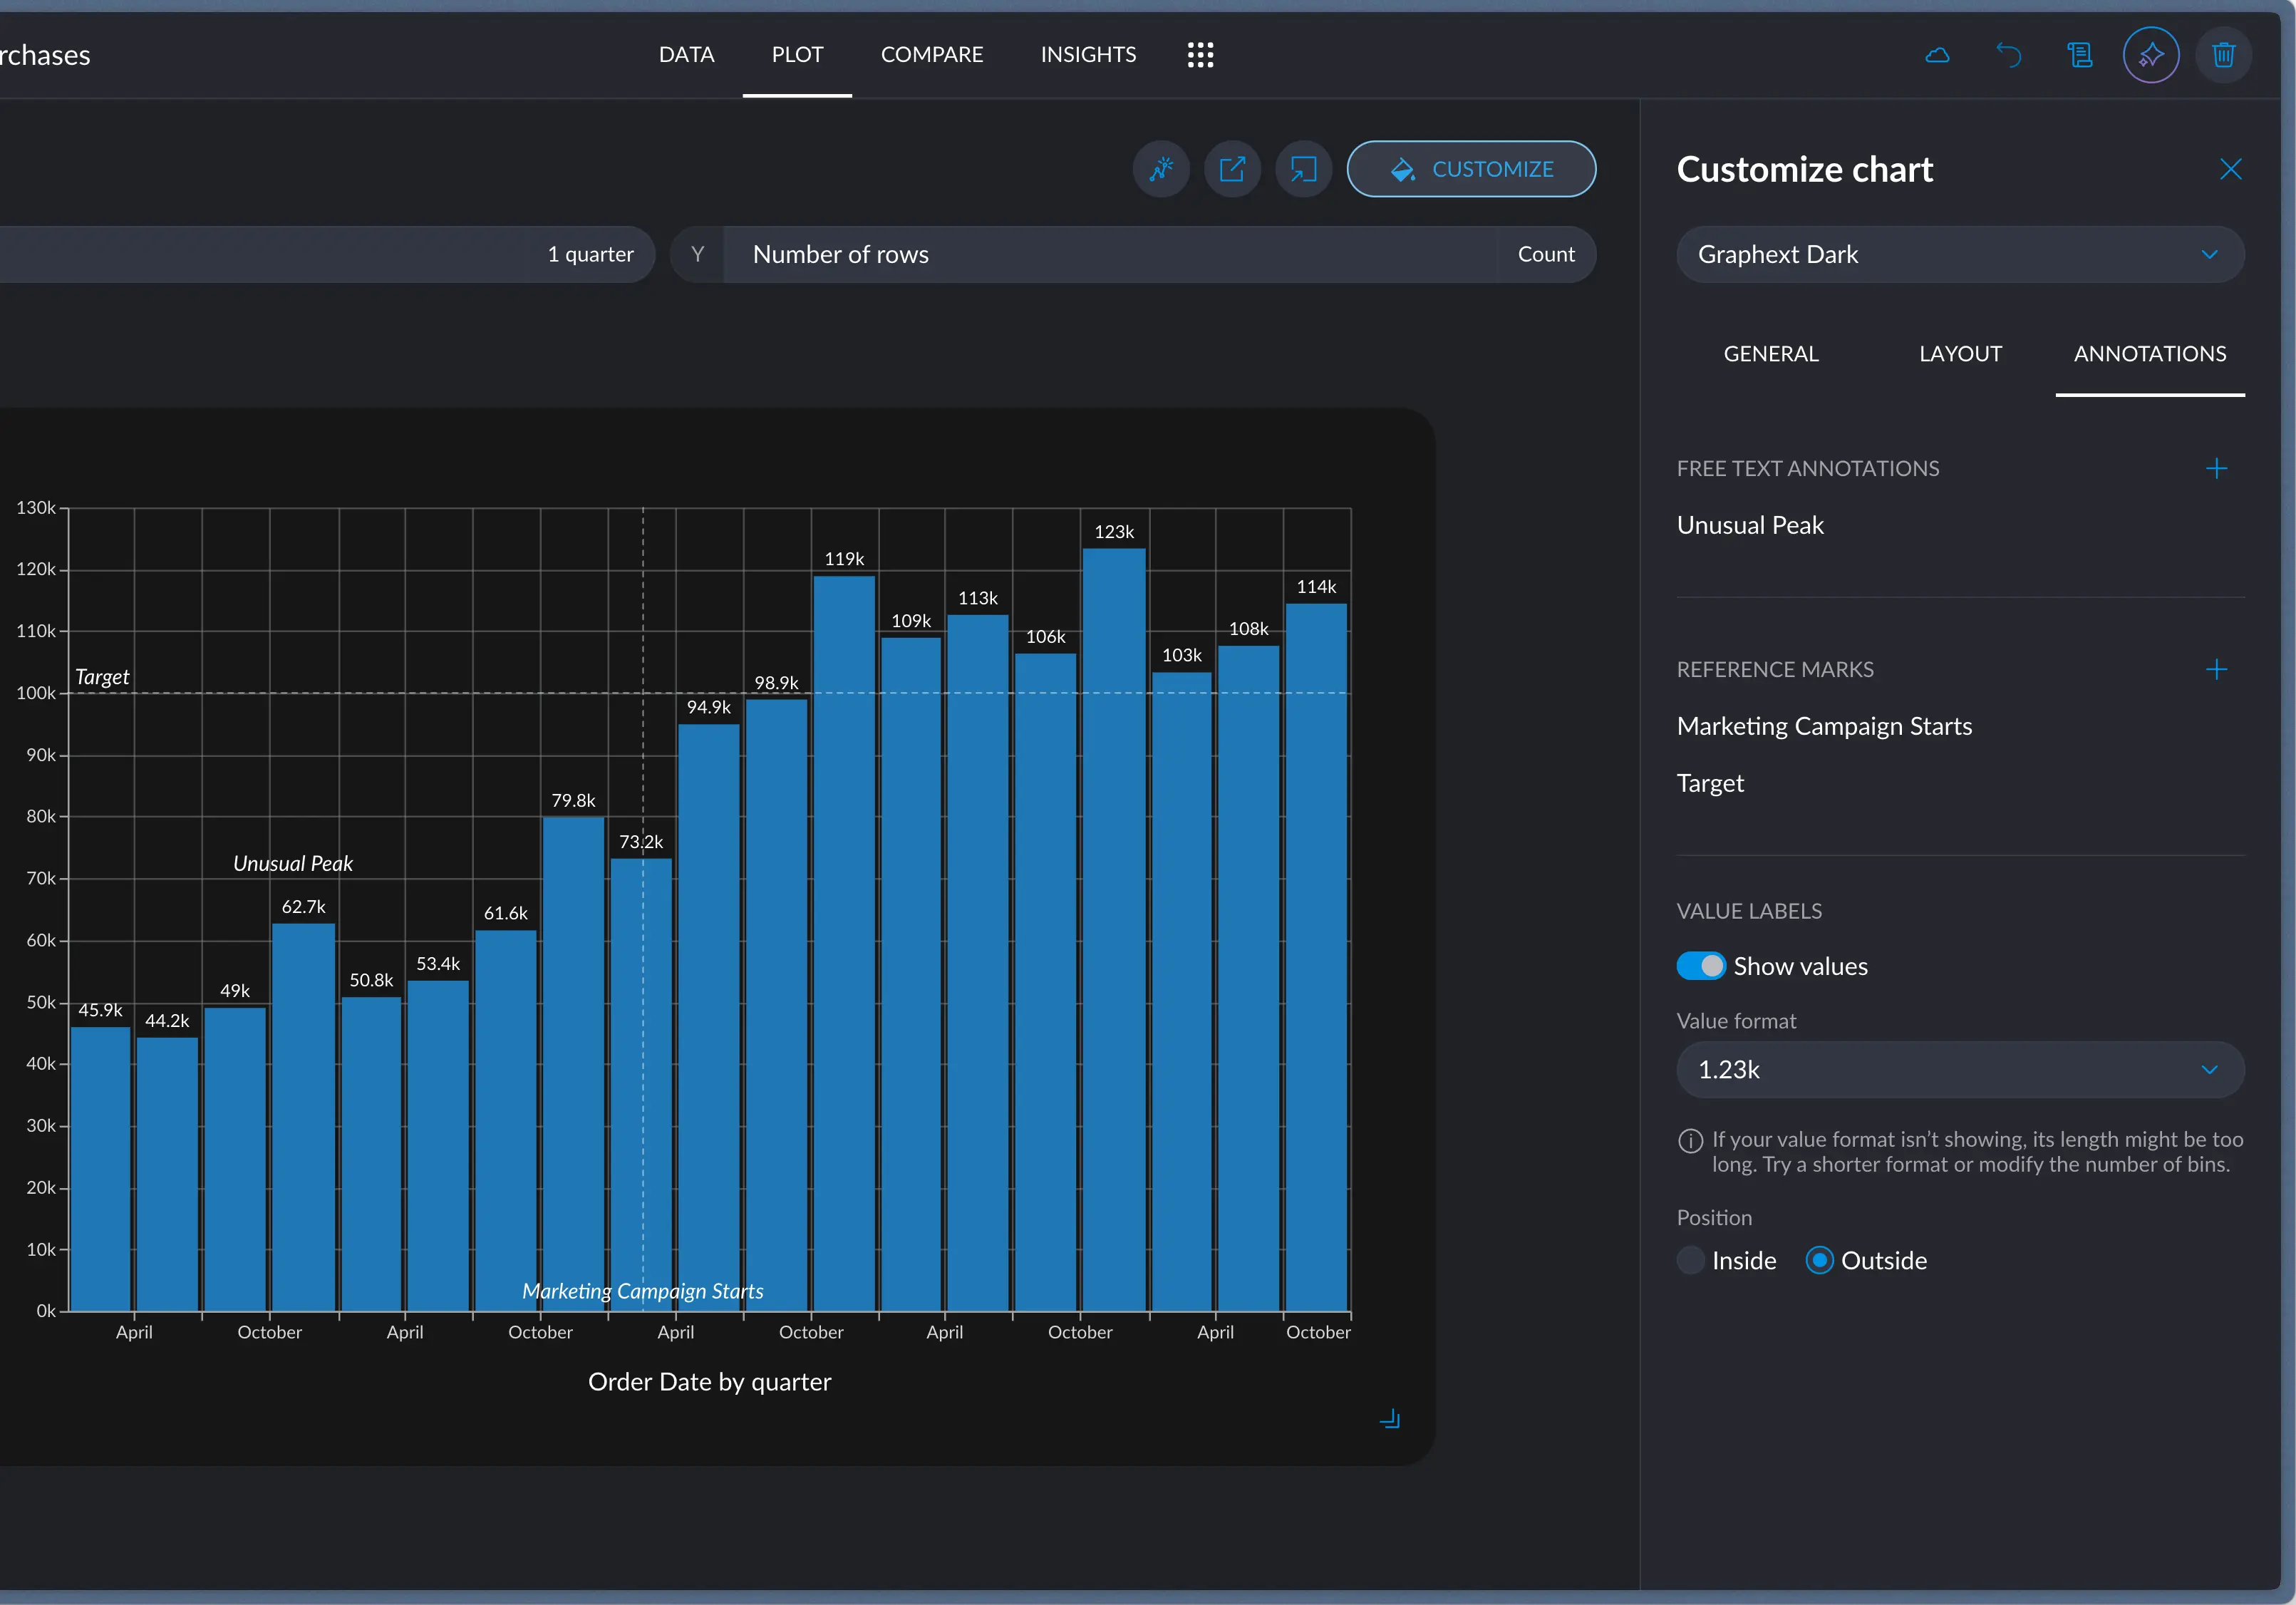Open the Count aggregation dropdown
Image resolution: width=2296 pixels, height=1605 pixels.
click(1545, 254)
